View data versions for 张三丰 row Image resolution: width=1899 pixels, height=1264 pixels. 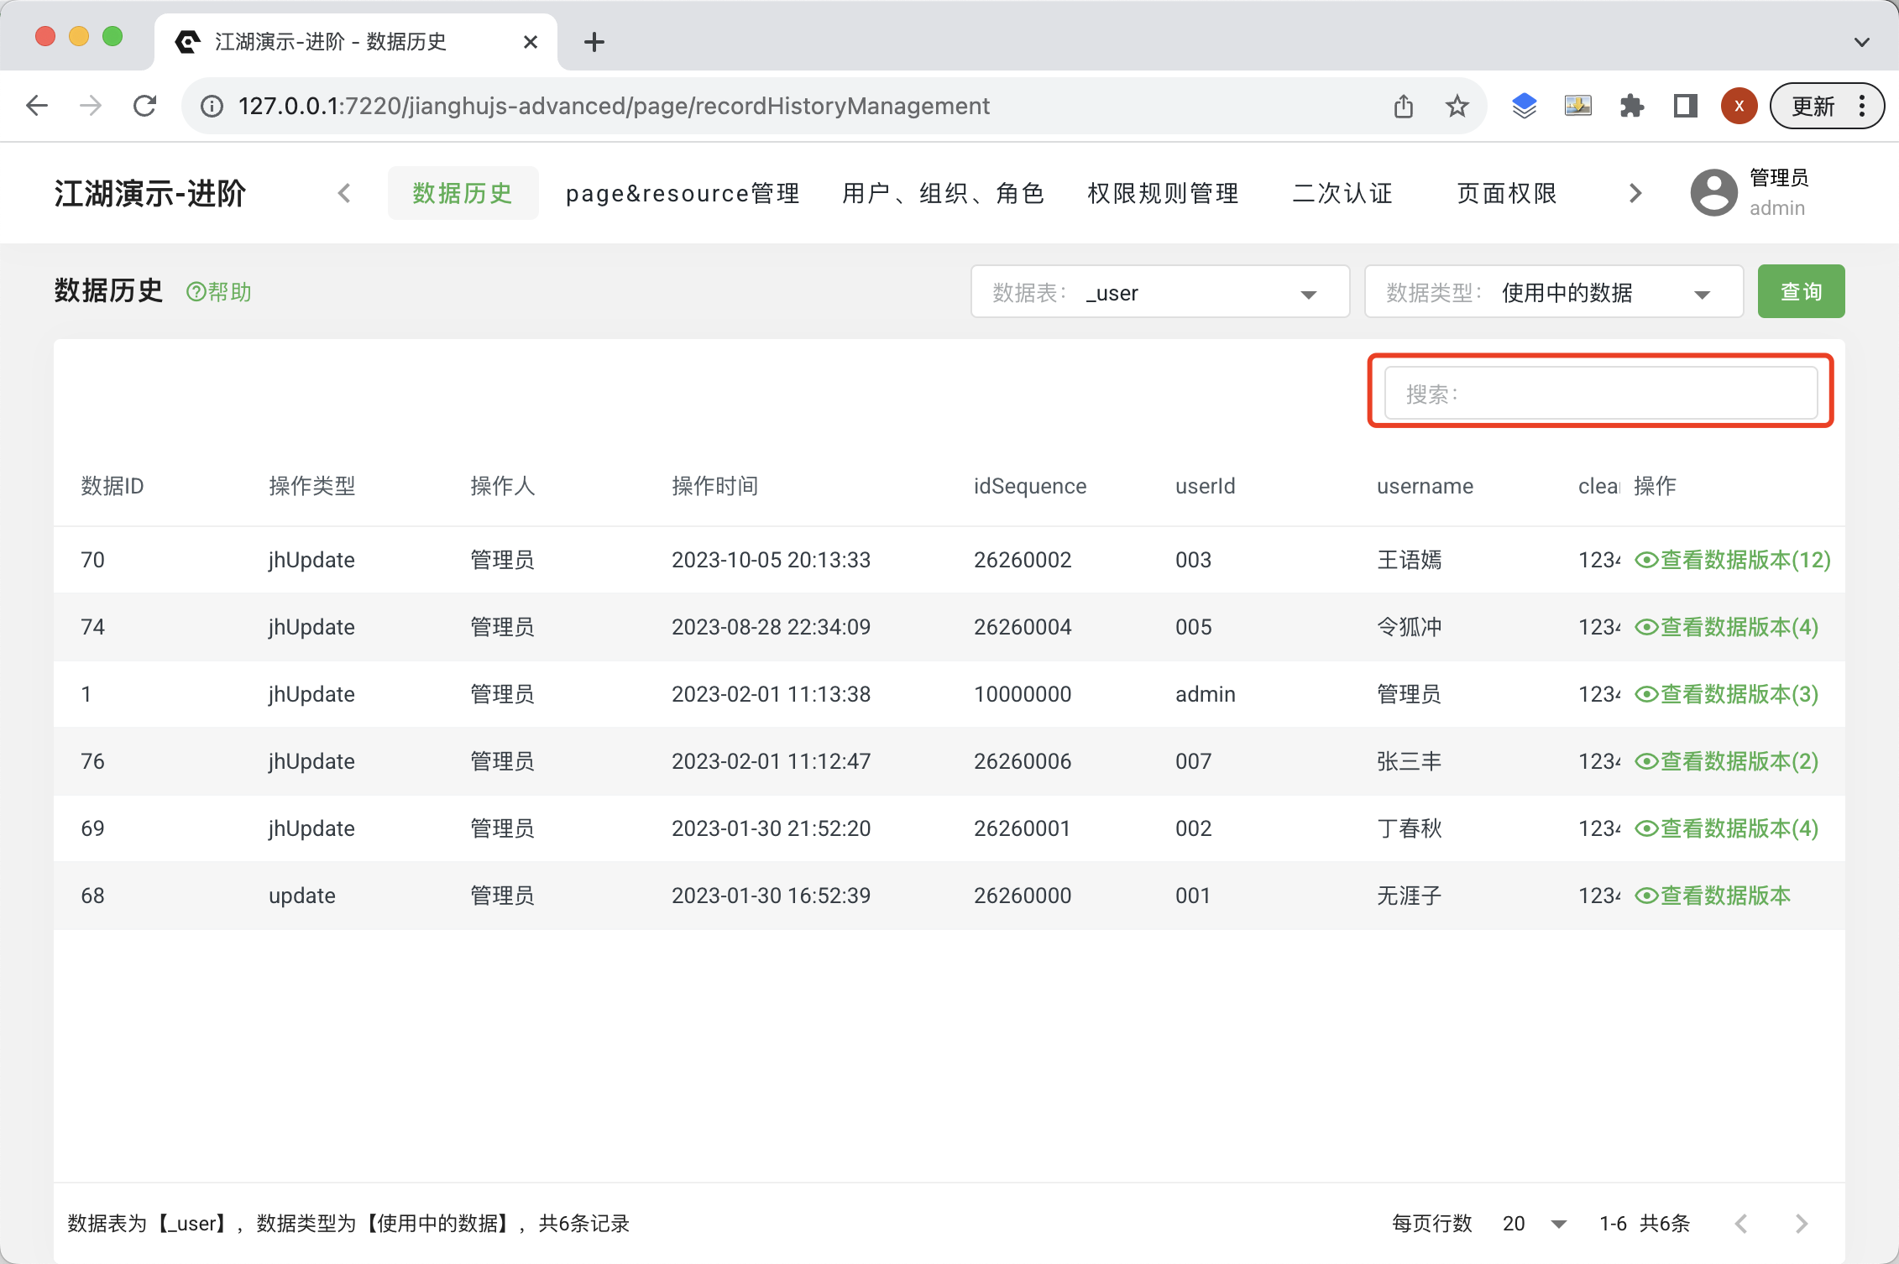(x=1726, y=761)
